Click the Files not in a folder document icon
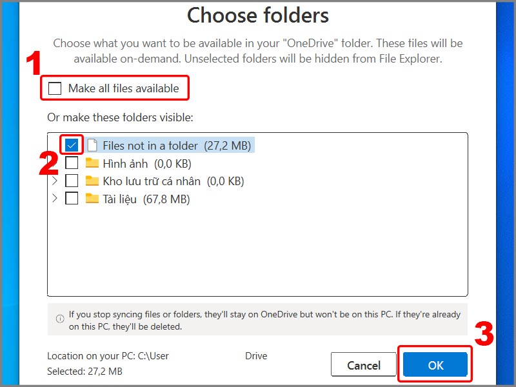The image size is (516, 387). click(92, 145)
